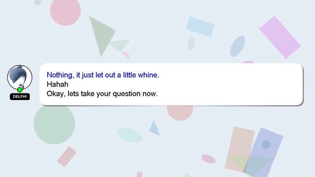Click "Okay, lets take your question now." text
The image size is (315, 177).
click(x=102, y=93)
